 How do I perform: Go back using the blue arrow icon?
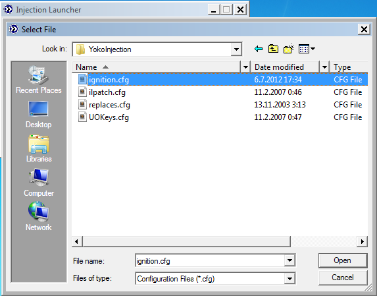pyautogui.click(x=259, y=49)
